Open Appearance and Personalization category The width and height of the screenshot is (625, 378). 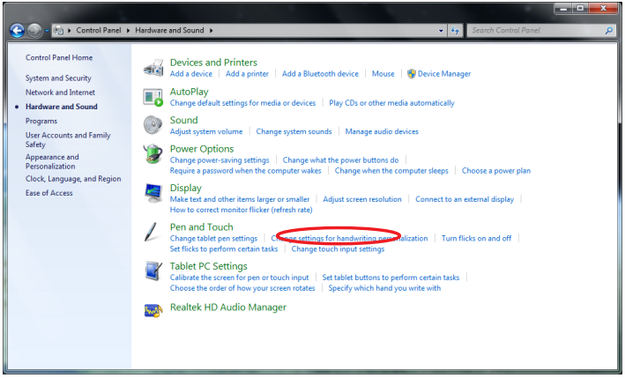tap(52, 162)
